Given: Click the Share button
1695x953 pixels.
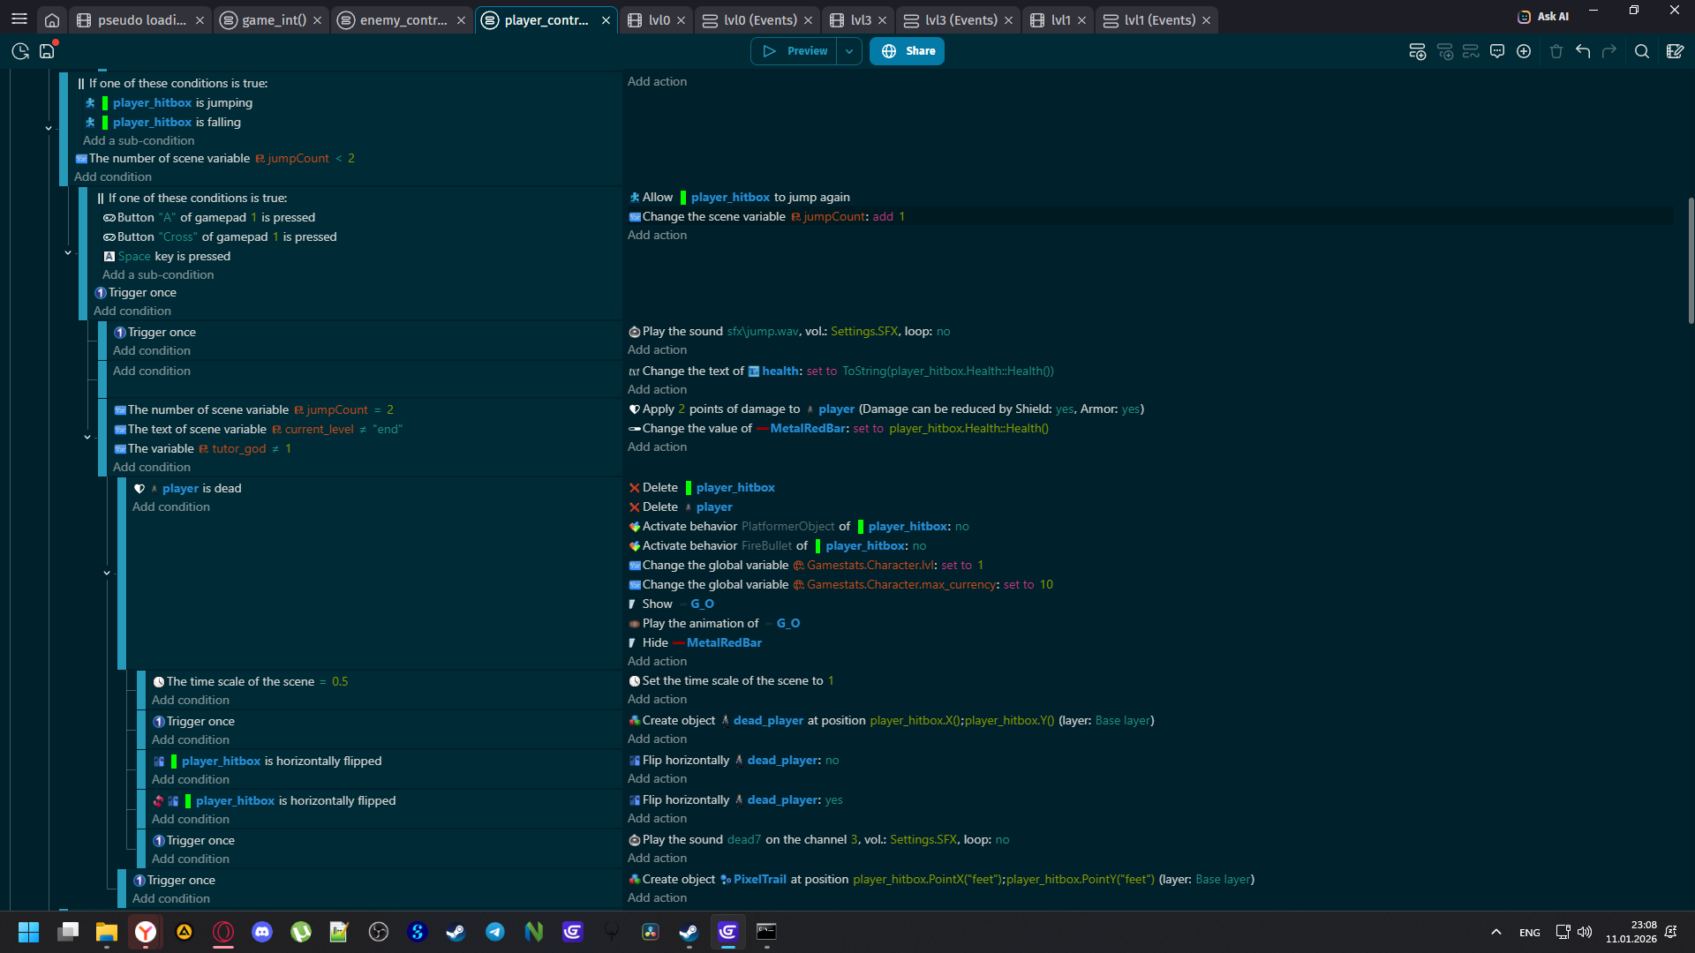Looking at the screenshot, I should (x=907, y=51).
